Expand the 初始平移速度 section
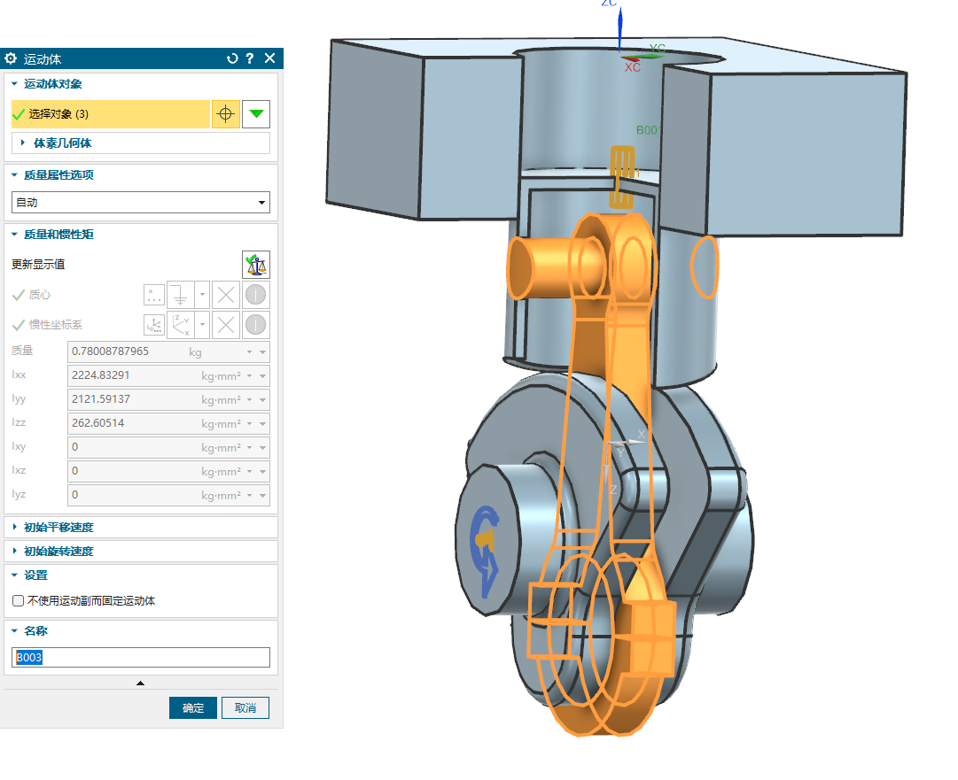The width and height of the screenshot is (958, 780). 58,528
